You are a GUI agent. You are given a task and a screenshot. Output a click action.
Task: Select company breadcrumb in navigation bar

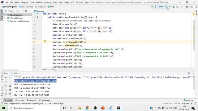(40, 7)
